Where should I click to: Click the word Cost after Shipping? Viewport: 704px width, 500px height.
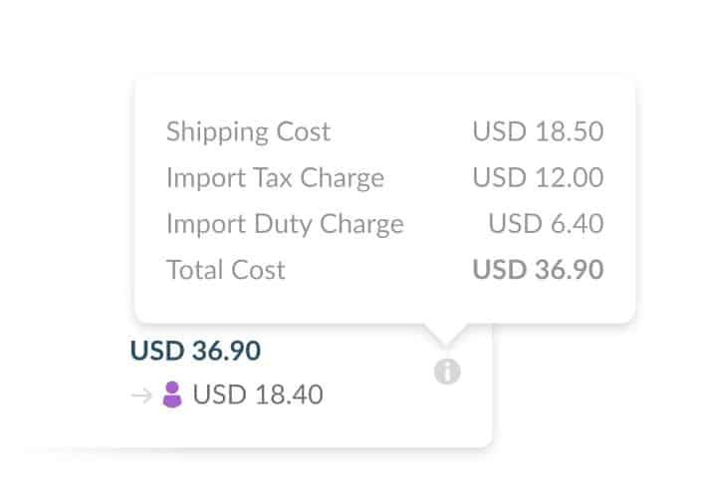click(303, 131)
